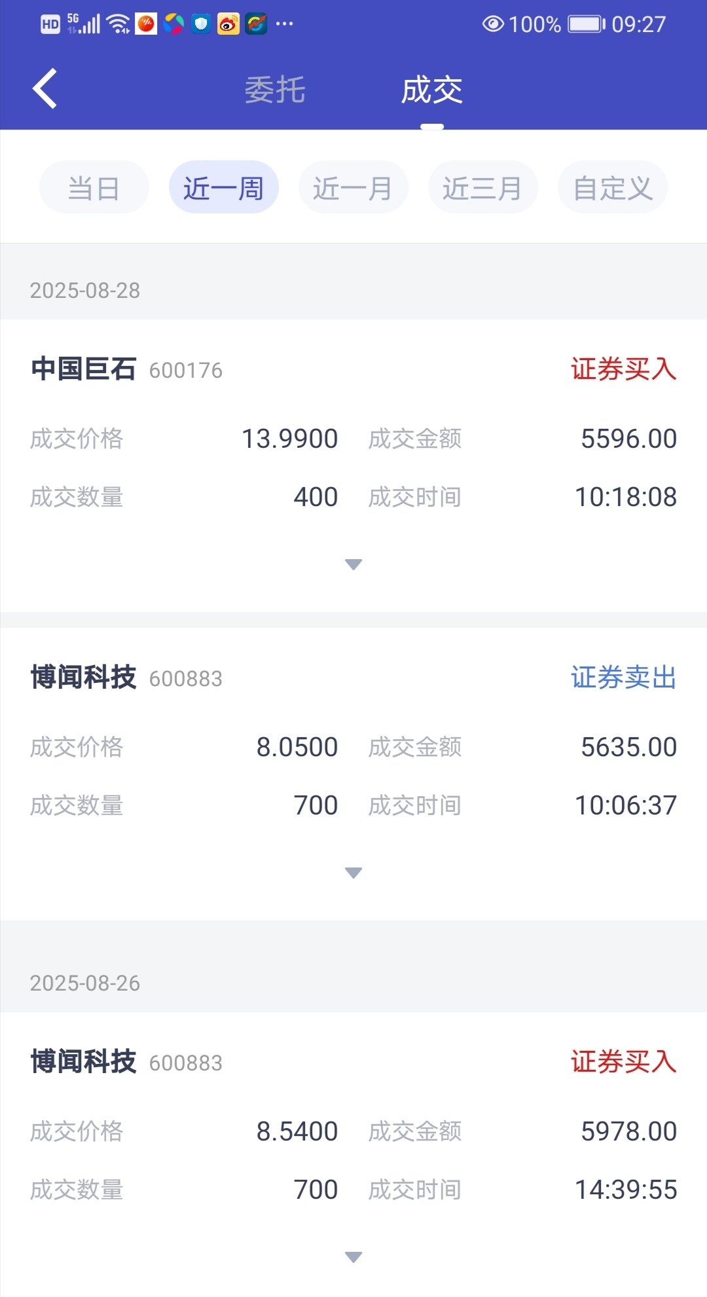Tap the back arrow icon
The image size is (707, 1297).
click(x=45, y=88)
